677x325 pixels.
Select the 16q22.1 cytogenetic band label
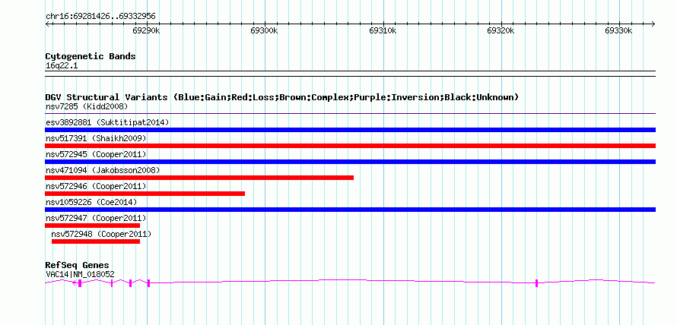(62, 66)
